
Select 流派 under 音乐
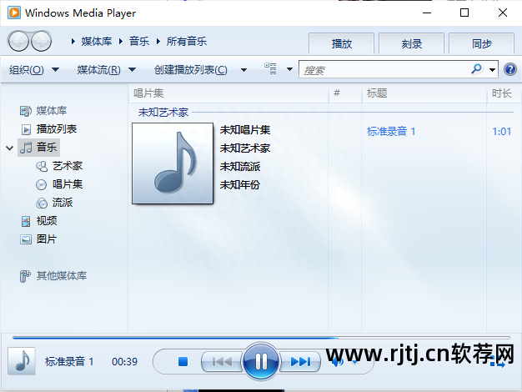point(63,202)
